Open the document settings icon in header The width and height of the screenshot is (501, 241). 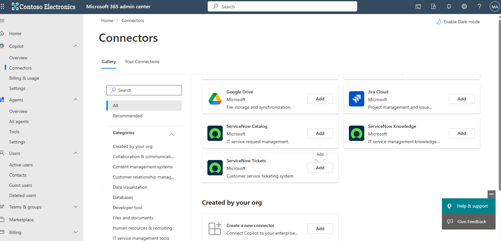click(x=433, y=6)
